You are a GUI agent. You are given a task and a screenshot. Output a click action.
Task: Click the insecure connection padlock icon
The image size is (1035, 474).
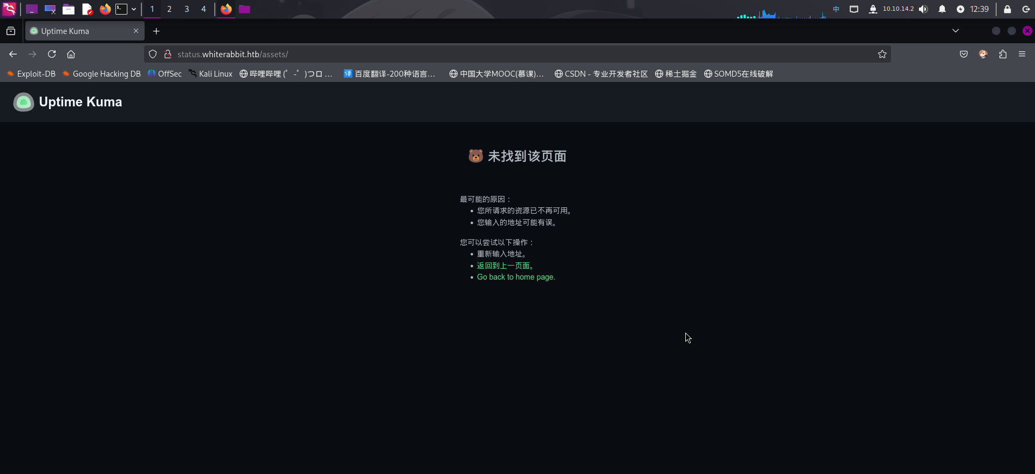(168, 54)
